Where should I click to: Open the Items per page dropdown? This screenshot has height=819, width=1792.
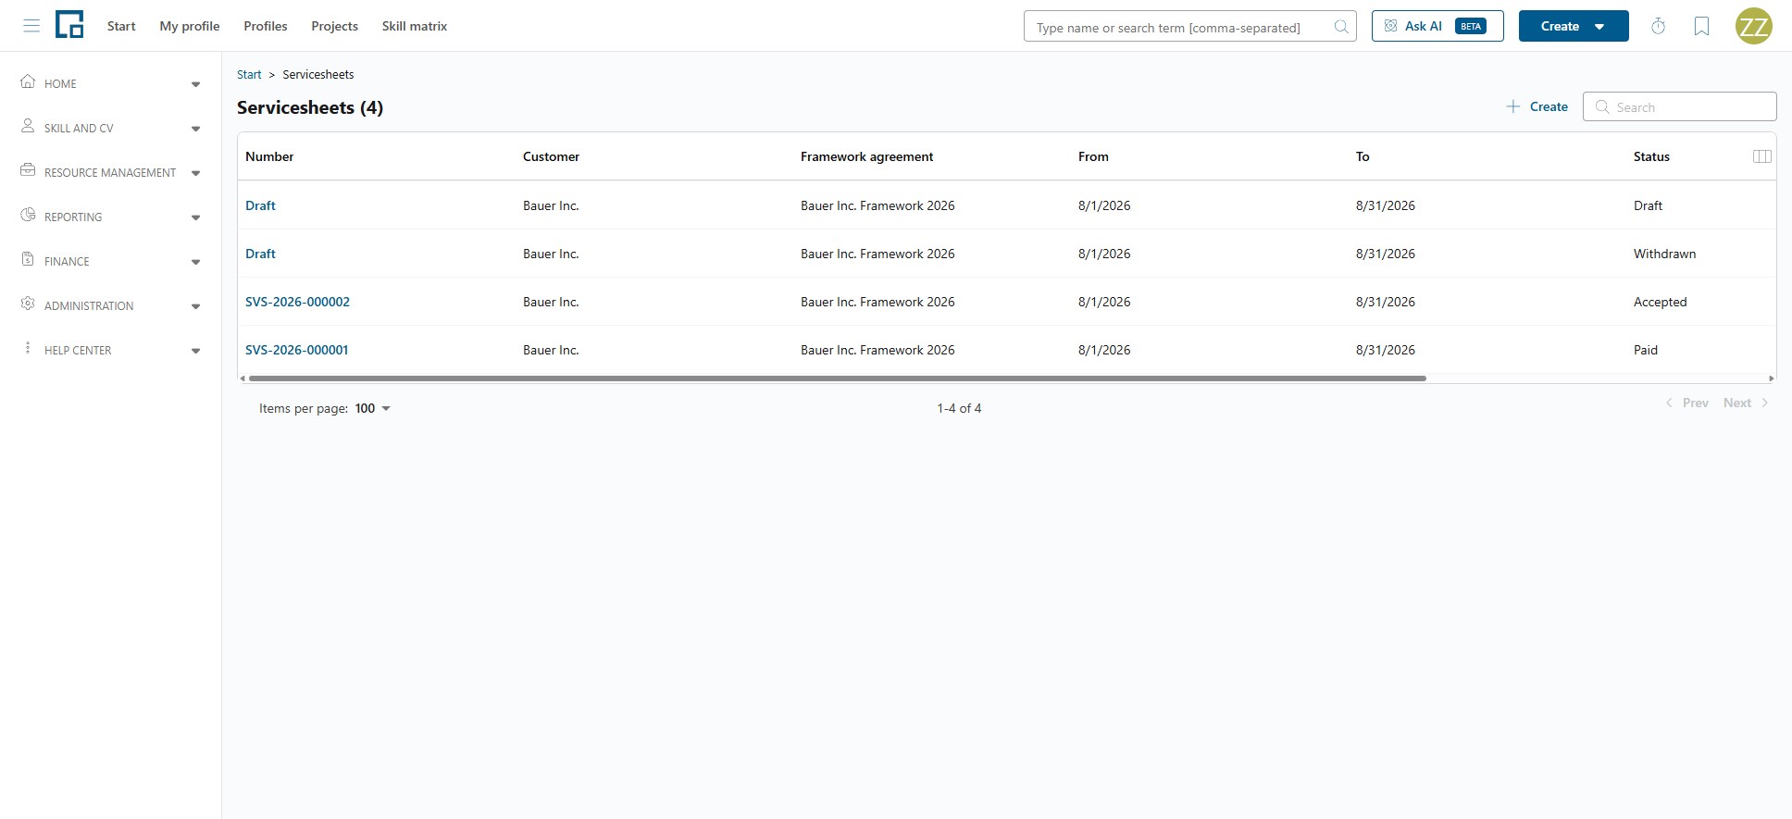tap(373, 408)
